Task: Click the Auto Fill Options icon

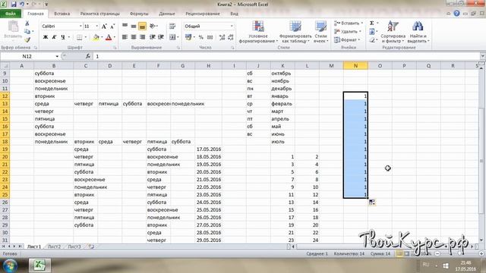Action: tap(371, 202)
